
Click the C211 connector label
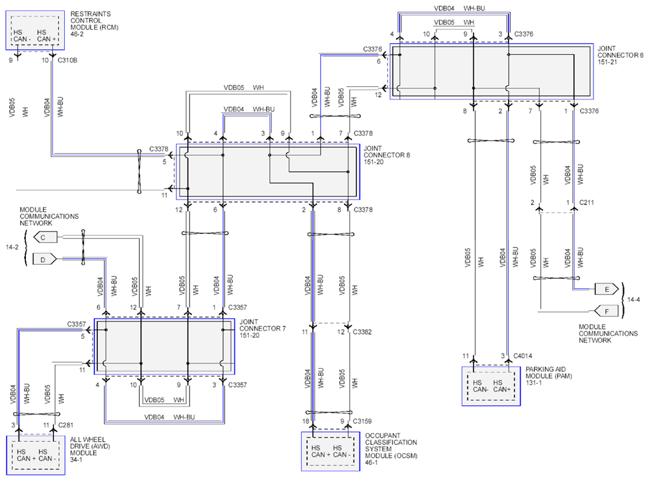pyautogui.click(x=586, y=203)
